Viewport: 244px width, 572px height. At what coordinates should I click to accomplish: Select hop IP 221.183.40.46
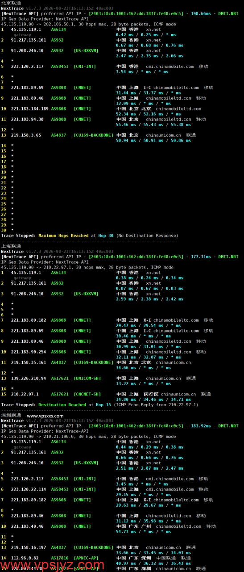point(27,526)
